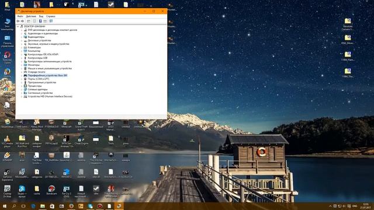The width and height of the screenshot is (374, 210).
Task: Open the taskbar clock and date
Action: pos(366,206)
